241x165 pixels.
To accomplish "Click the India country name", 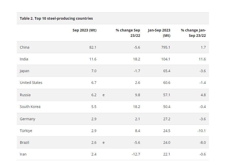I will [24, 59].
